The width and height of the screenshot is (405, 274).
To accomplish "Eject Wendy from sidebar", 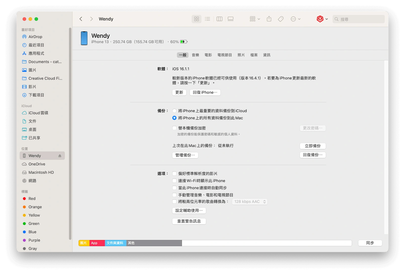I will pos(60,156).
